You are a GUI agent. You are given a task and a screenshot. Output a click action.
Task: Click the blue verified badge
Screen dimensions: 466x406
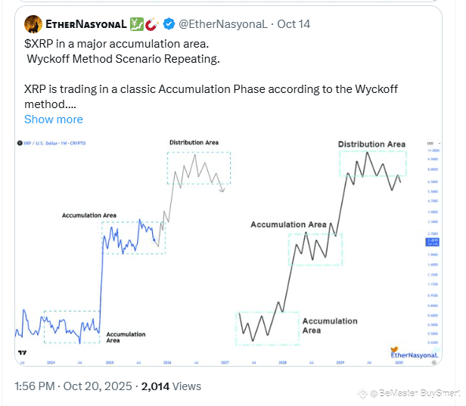168,24
